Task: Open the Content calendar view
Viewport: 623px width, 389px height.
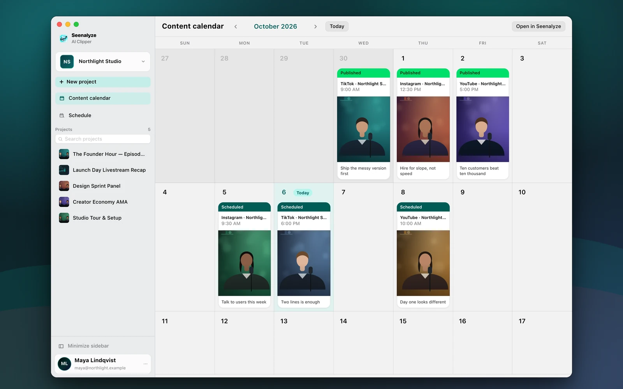Action: 103,98
